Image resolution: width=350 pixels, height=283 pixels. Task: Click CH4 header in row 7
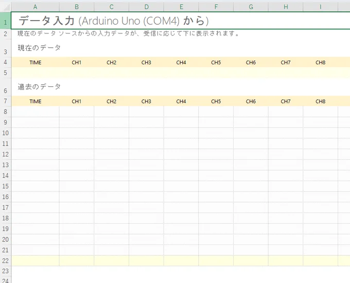coord(181,101)
